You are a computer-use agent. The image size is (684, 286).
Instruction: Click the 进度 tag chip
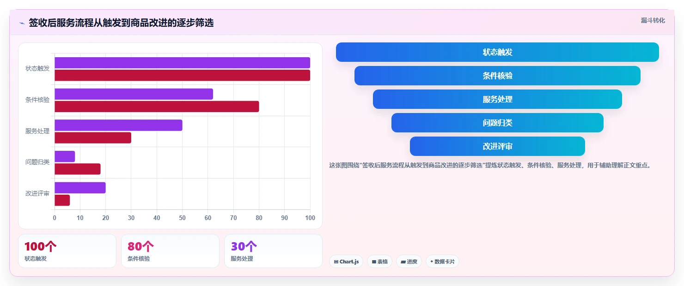point(409,262)
